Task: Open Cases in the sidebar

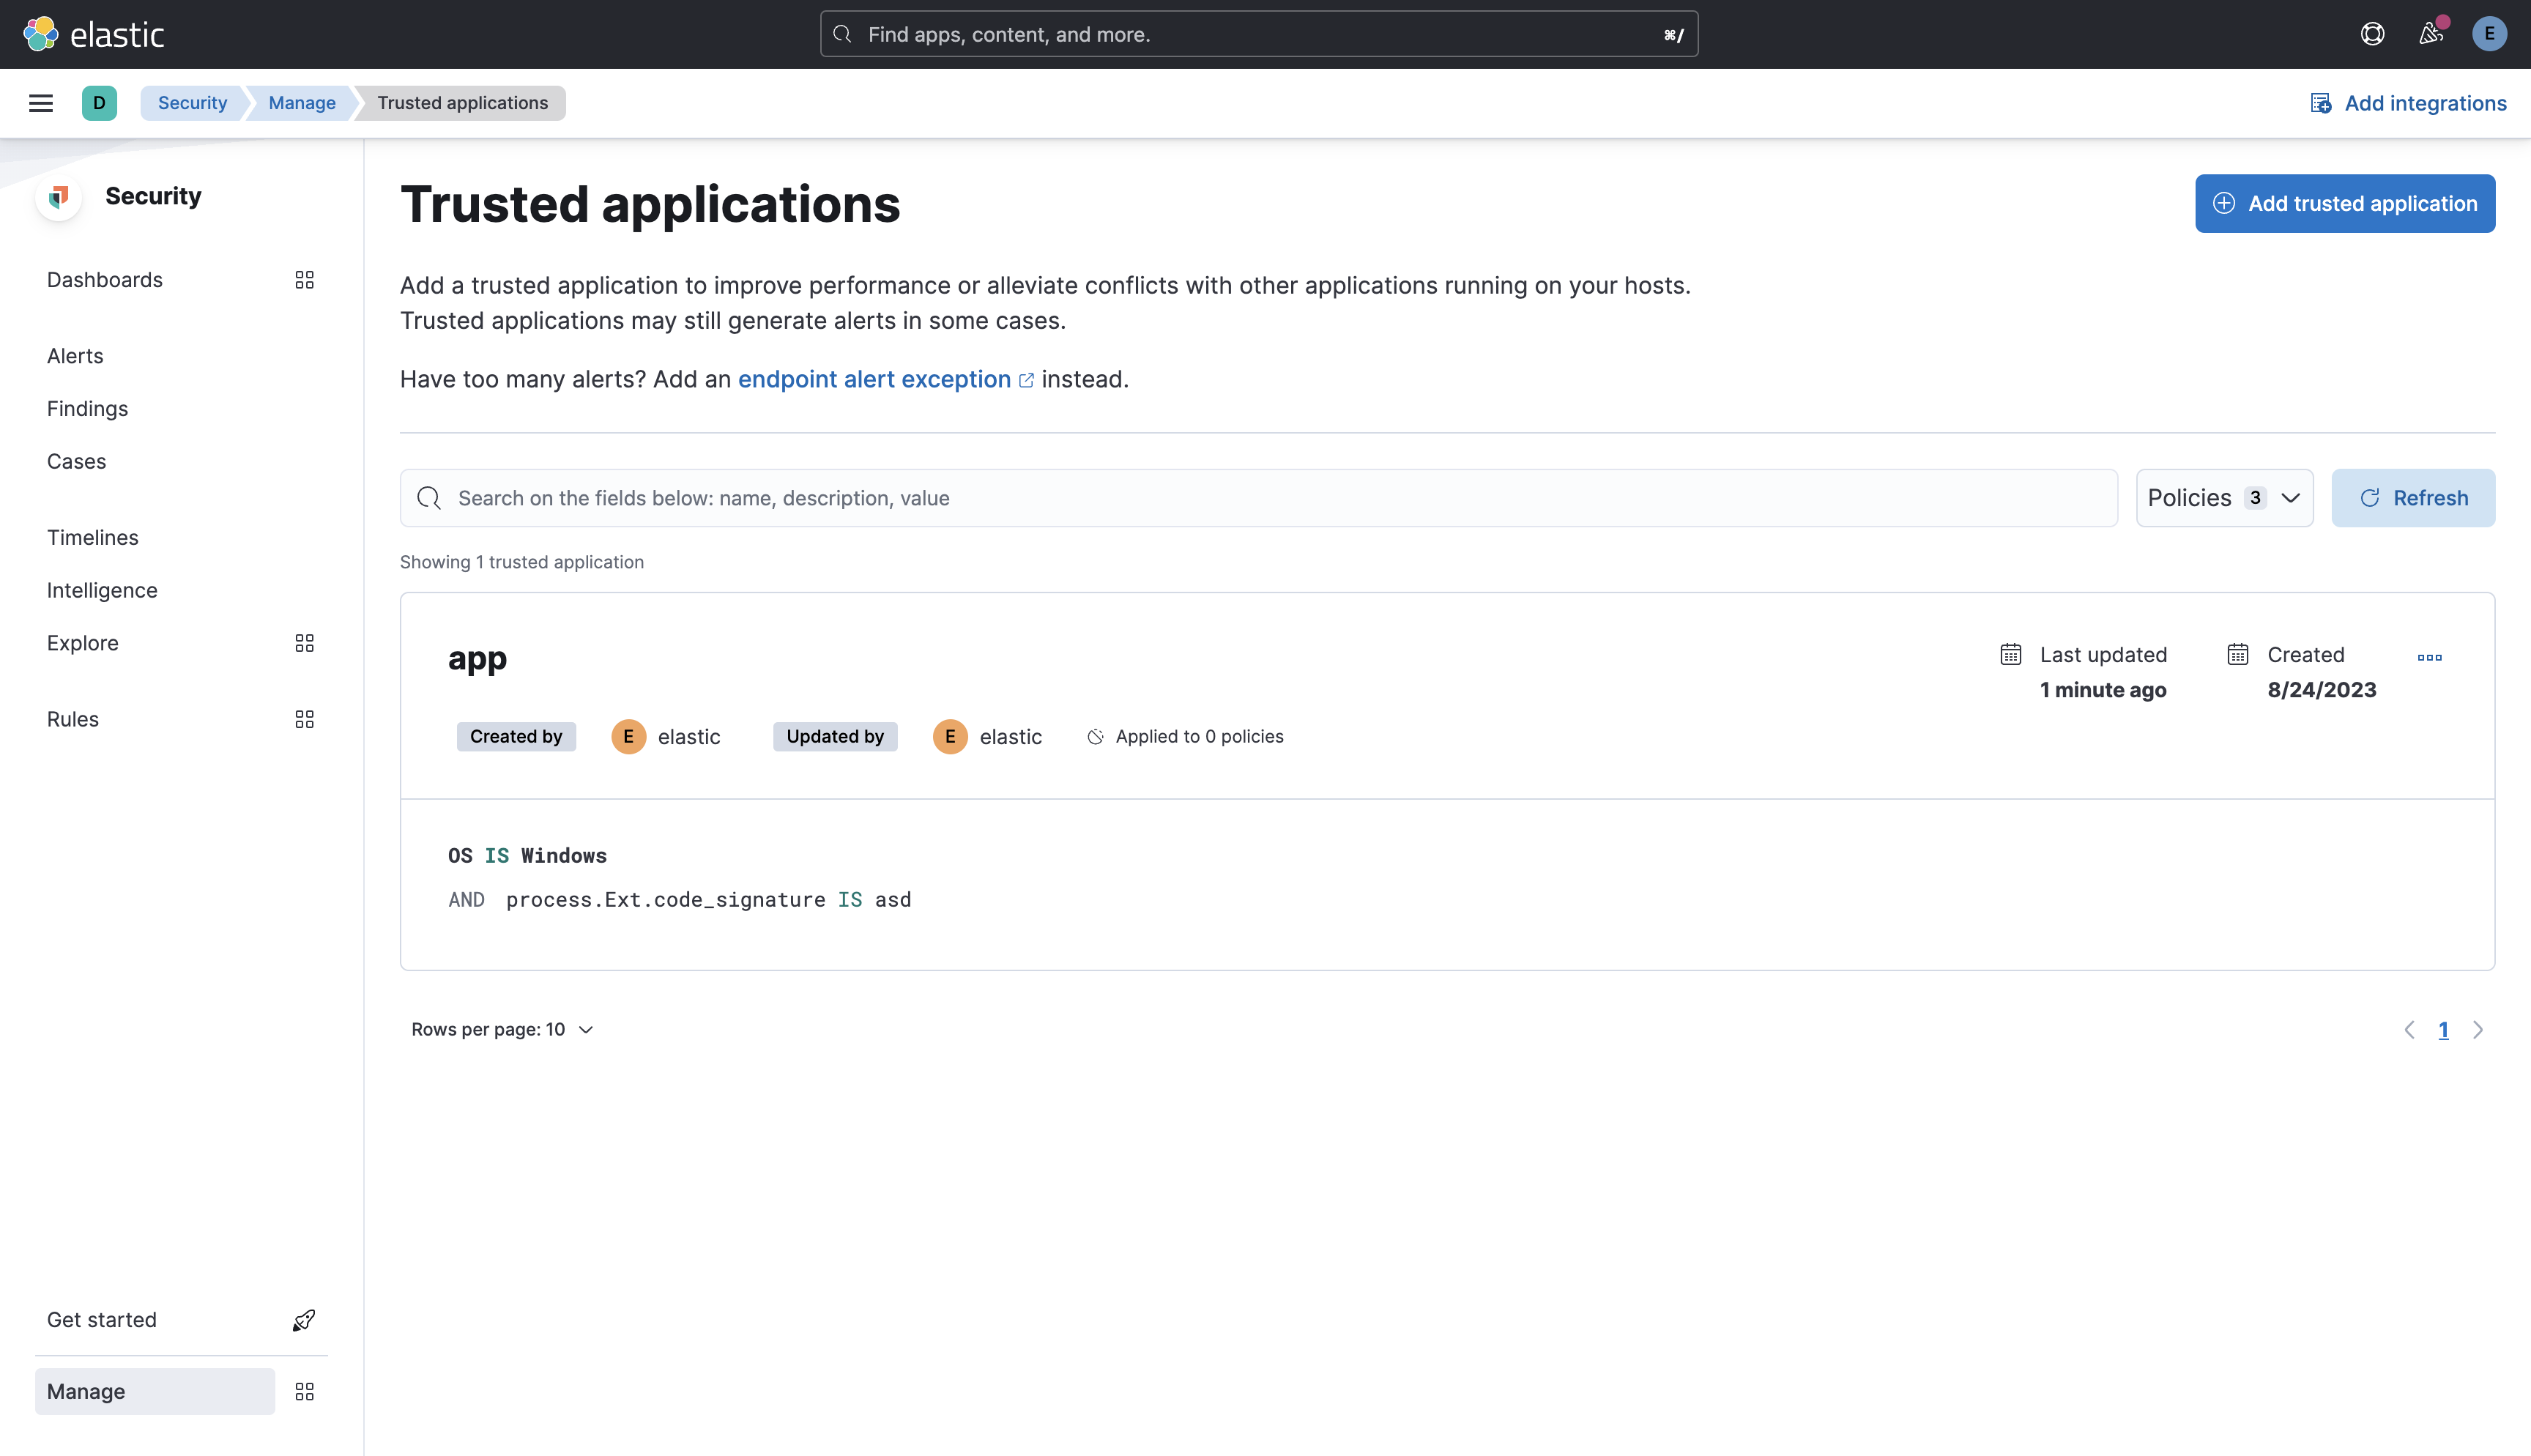Action: pyautogui.click(x=77, y=462)
